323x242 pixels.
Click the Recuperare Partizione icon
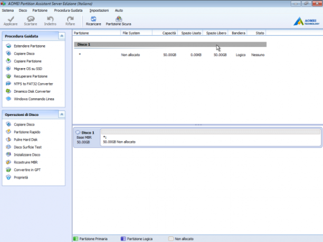tap(8, 76)
